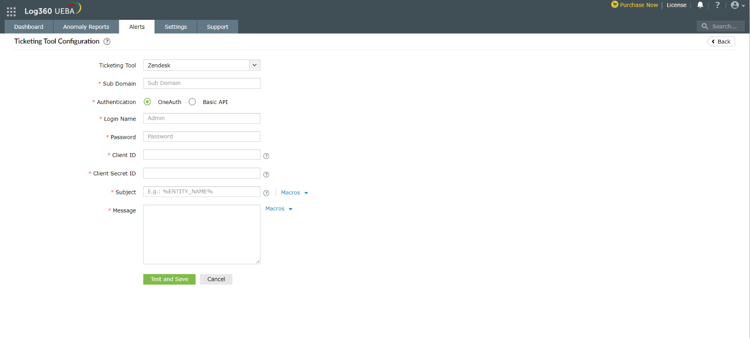Viewport: 750px width, 338px height.
Task: Click the Test and Save button
Action: pos(170,279)
